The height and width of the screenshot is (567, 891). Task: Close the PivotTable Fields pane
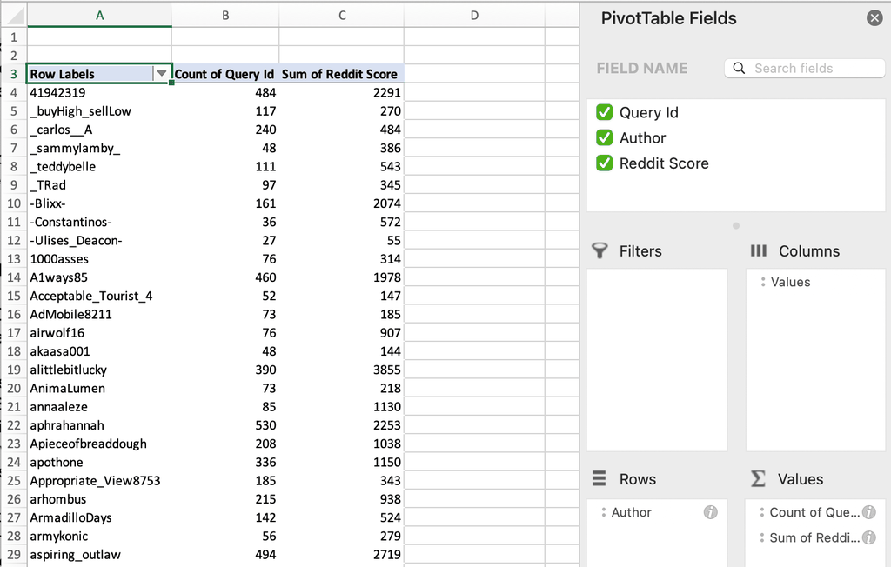[874, 18]
